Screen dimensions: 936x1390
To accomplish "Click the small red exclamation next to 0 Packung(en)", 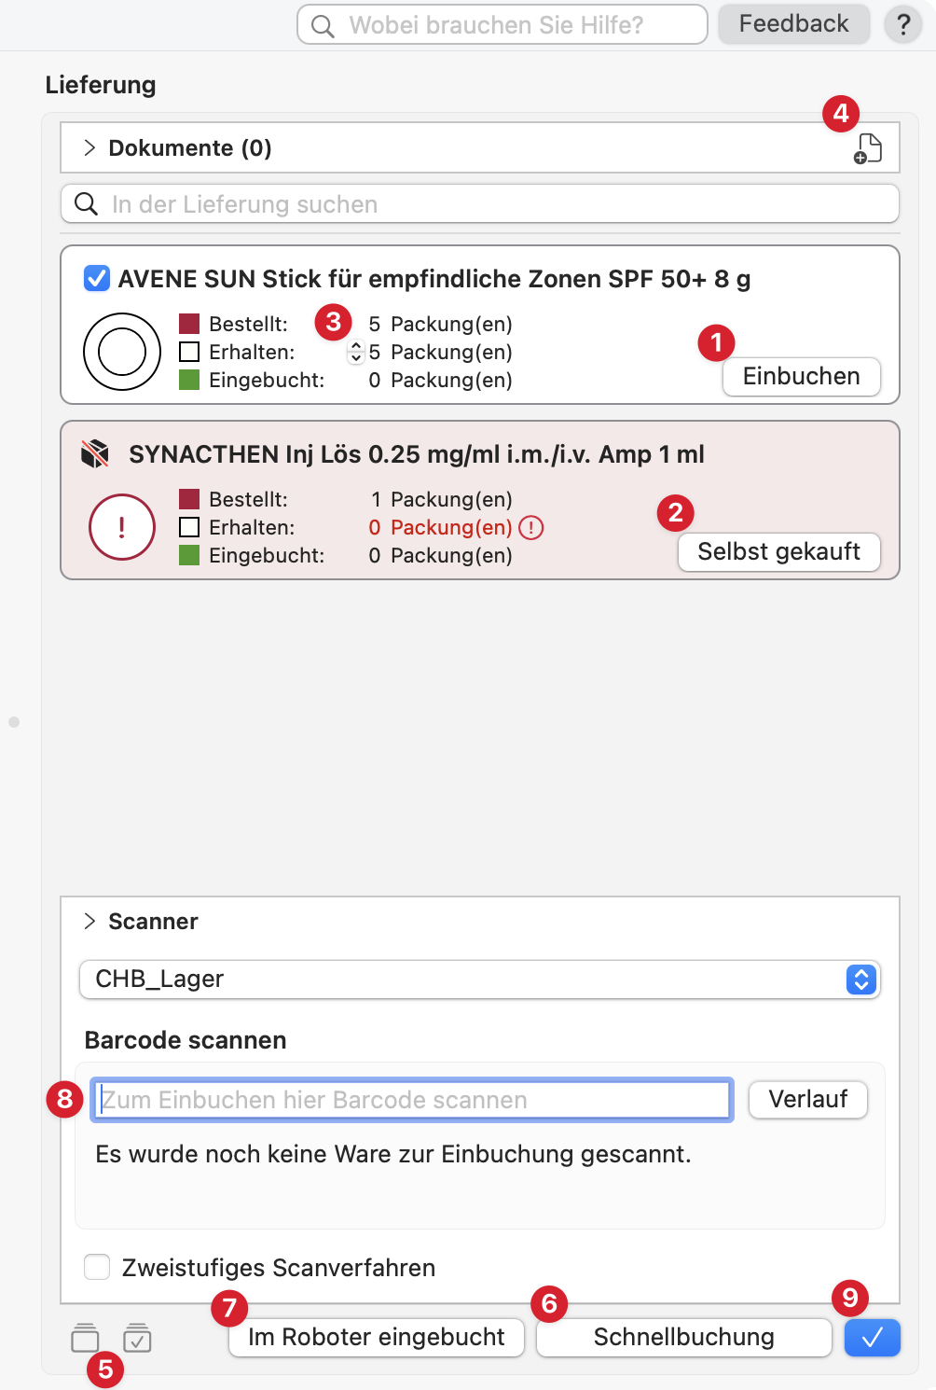I will [x=531, y=528].
